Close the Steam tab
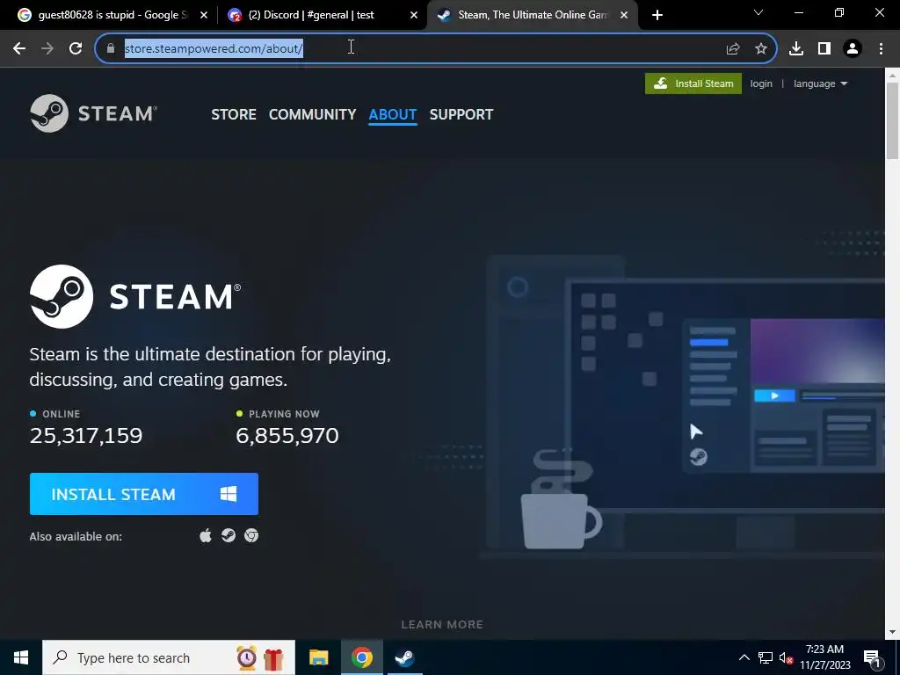900x675 pixels. pos(624,15)
